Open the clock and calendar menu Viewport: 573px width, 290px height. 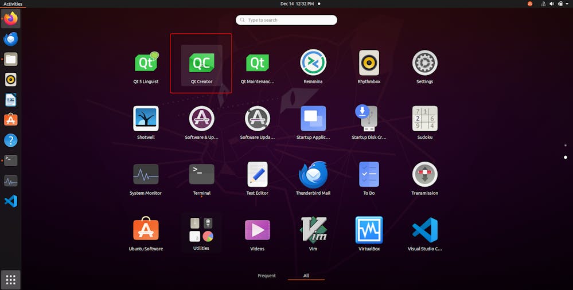[x=297, y=3]
